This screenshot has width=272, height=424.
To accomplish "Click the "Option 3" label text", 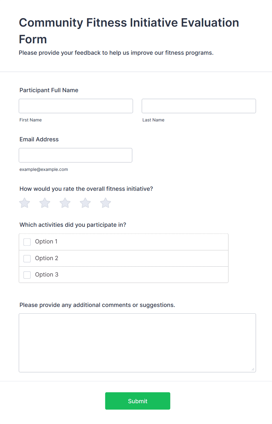I will (x=47, y=274).
